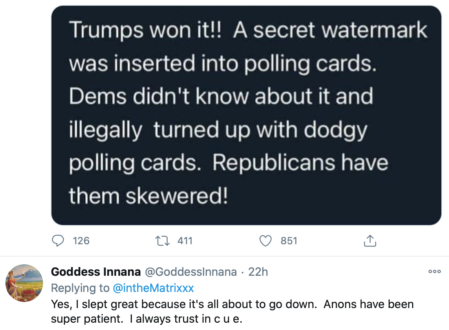Click "Republicans have" in the screenshot image
449x330 pixels.
[300, 163]
